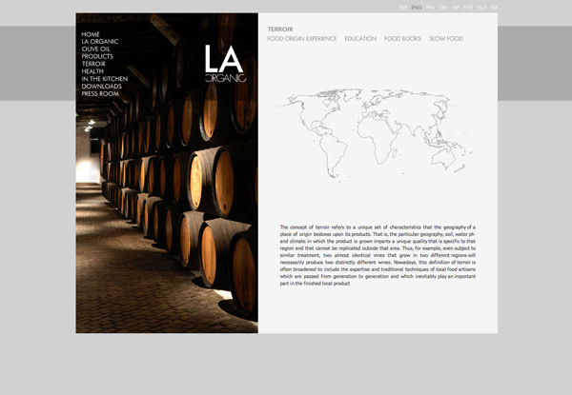Open the Education tab

point(360,39)
